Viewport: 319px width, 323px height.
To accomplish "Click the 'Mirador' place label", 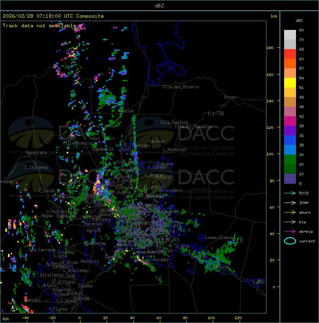I will [x=161, y=260].
